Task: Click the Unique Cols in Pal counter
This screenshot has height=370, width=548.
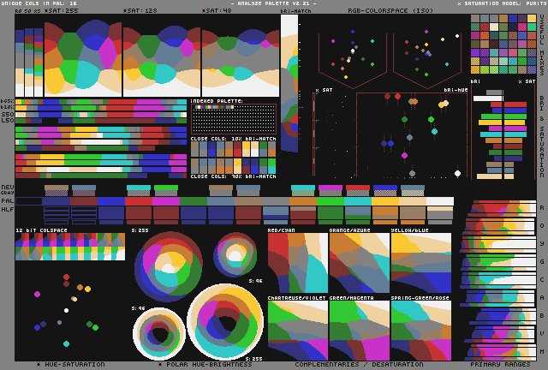Action: (39, 3)
